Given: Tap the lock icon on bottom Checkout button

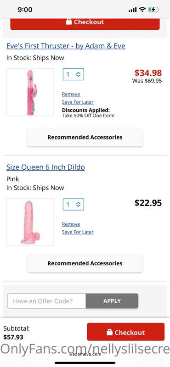Looking at the screenshot, I should [x=109, y=332].
